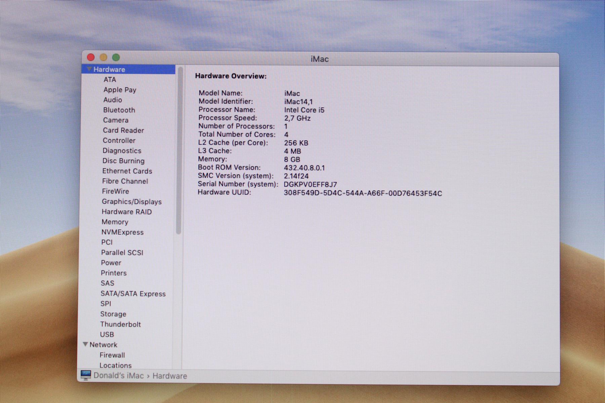Click the Number of Processors label
This screenshot has height=403, width=605.
[237, 126]
